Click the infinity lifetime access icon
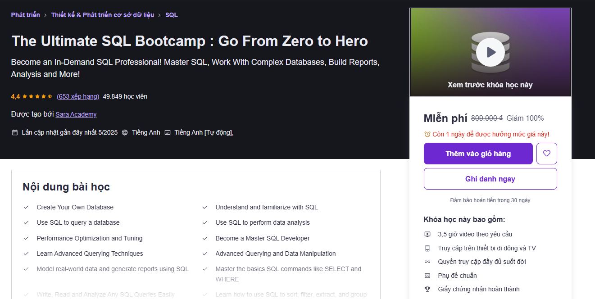Viewport: 595px width, 299px height. click(x=427, y=262)
